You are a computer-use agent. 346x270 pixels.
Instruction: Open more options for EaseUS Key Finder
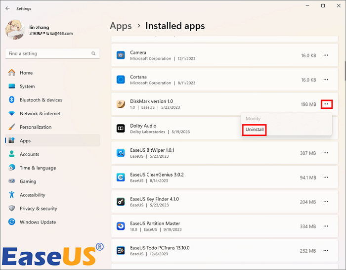(x=326, y=202)
